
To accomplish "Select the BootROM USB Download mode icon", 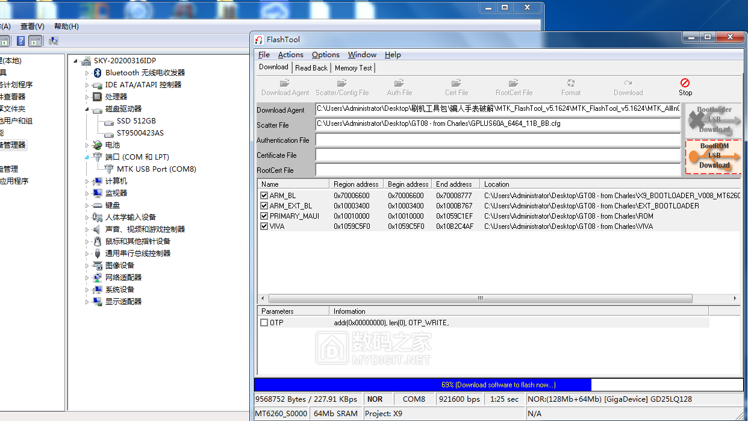I will [714, 156].
